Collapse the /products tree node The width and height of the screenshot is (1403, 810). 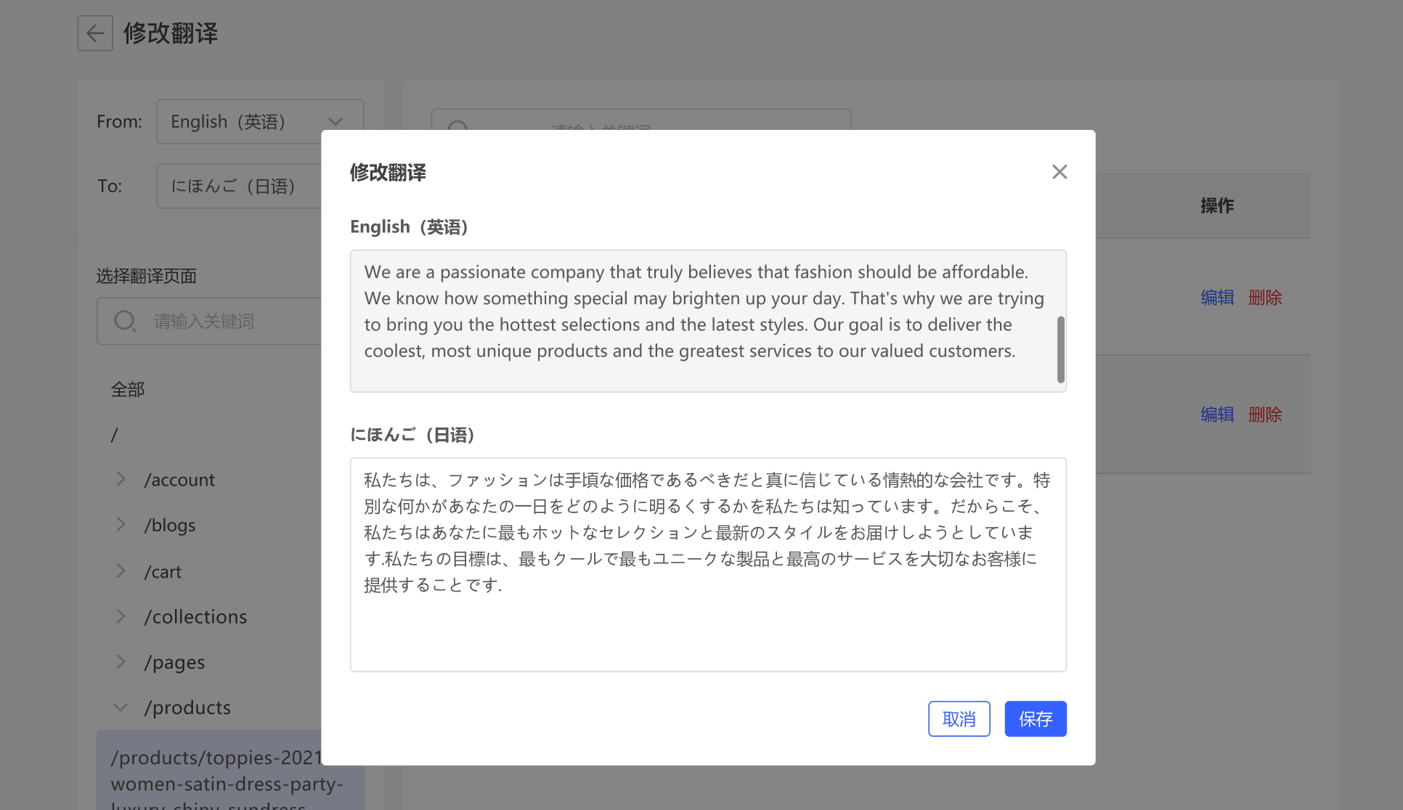point(121,707)
